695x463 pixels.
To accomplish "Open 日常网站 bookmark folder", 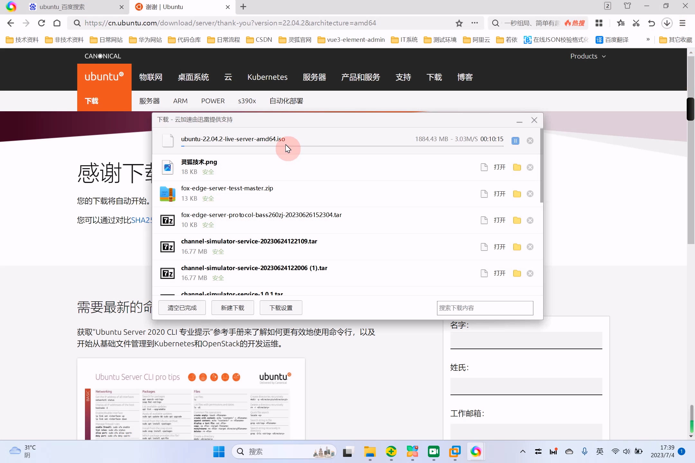I will coord(107,40).
